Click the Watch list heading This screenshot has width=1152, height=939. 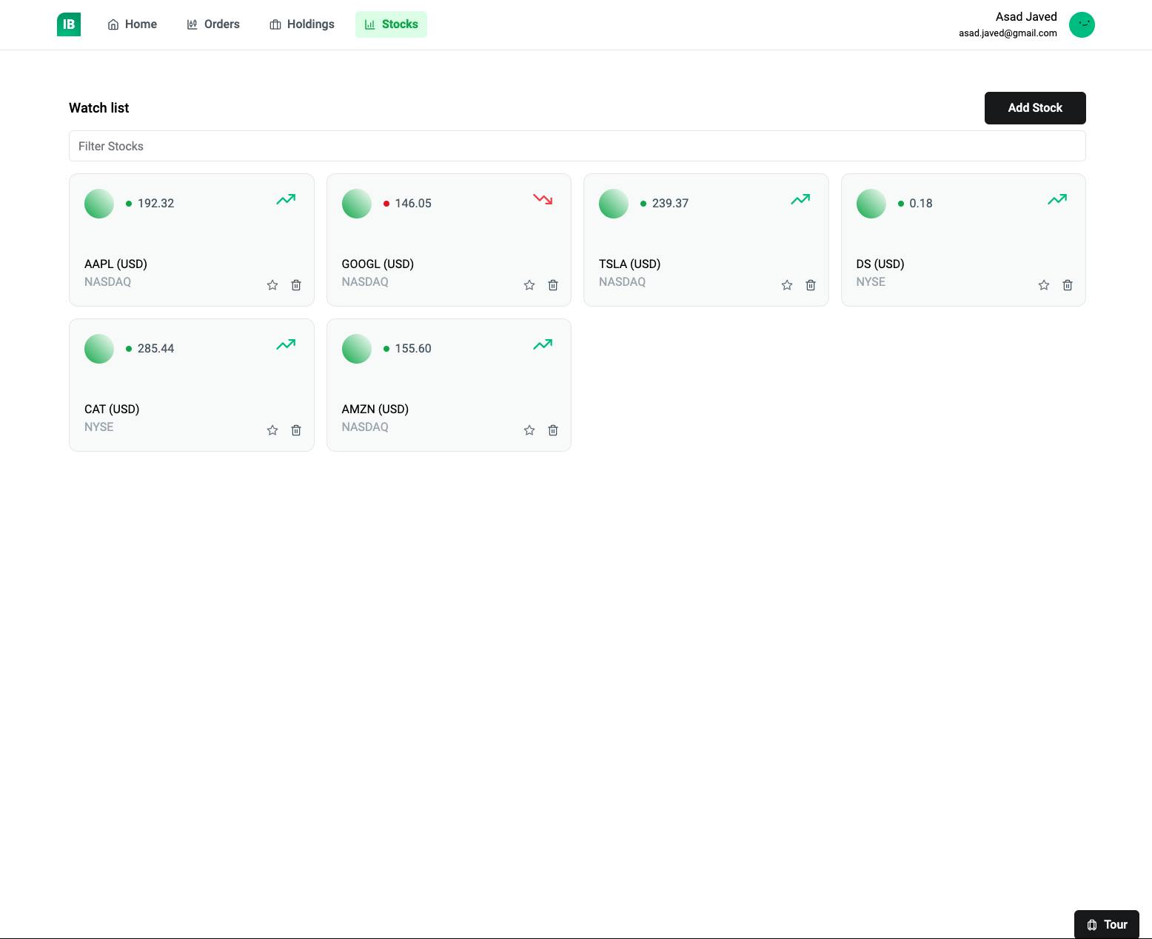pyautogui.click(x=99, y=108)
